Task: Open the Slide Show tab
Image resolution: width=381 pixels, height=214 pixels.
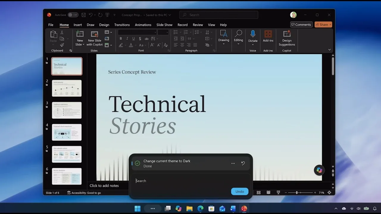Action: coord(164,25)
